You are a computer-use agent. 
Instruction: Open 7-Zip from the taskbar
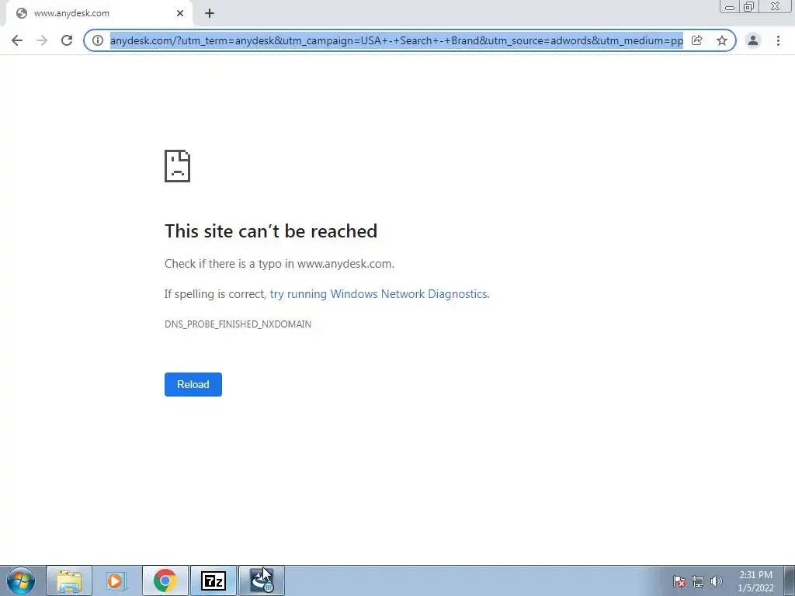(x=213, y=580)
